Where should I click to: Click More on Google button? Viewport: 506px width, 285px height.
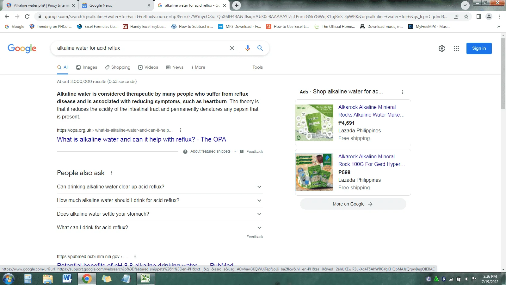(353, 204)
